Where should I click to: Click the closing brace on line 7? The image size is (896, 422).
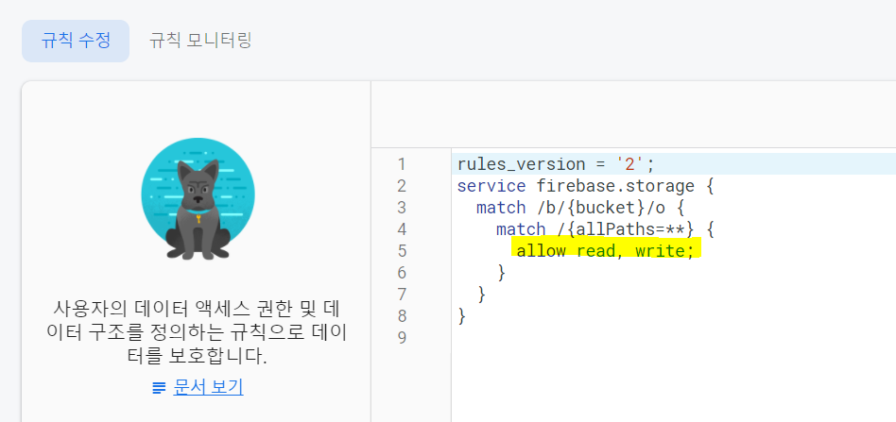[x=482, y=295]
